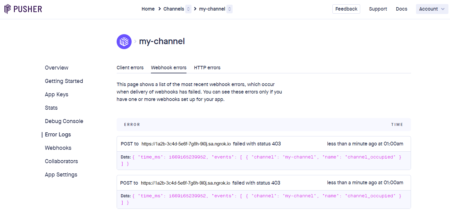Click the TIME column header
The image size is (450, 211).
pos(397,124)
